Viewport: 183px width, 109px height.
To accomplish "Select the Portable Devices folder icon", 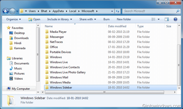I will coord(47,52).
